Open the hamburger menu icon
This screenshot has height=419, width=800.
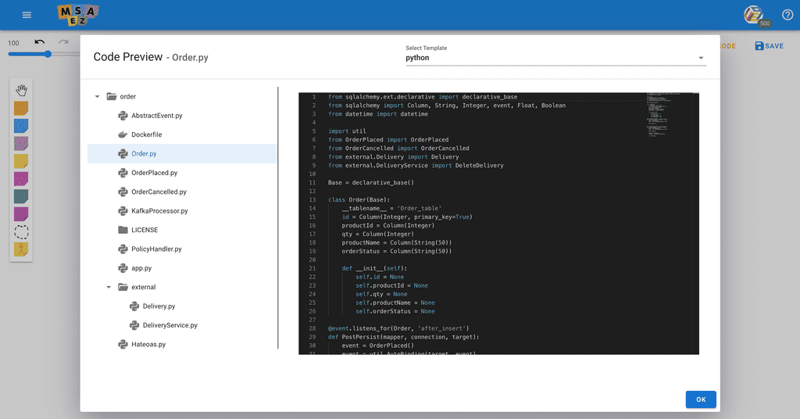point(27,15)
